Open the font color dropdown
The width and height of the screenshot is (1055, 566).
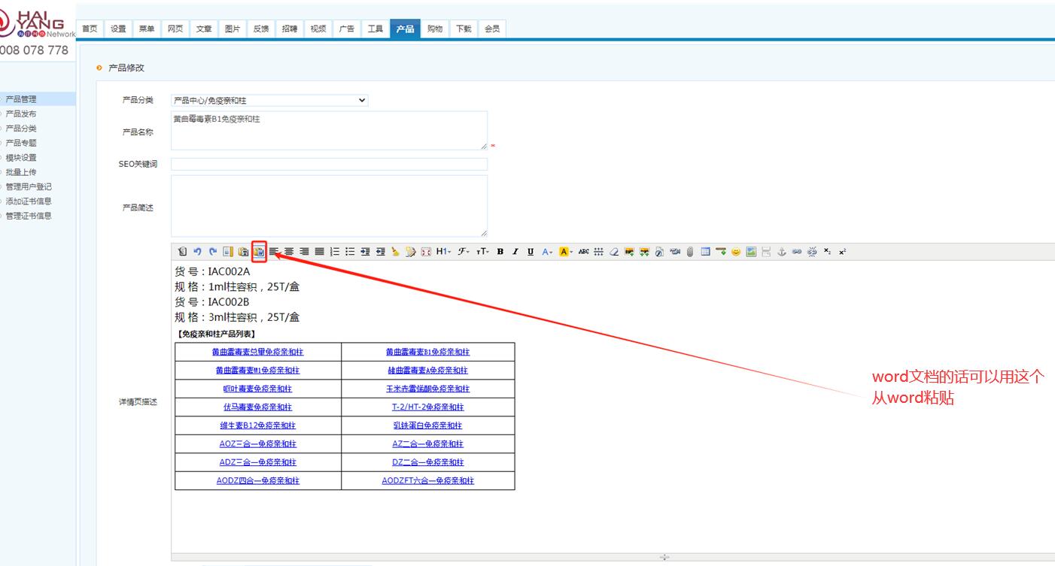tap(547, 252)
